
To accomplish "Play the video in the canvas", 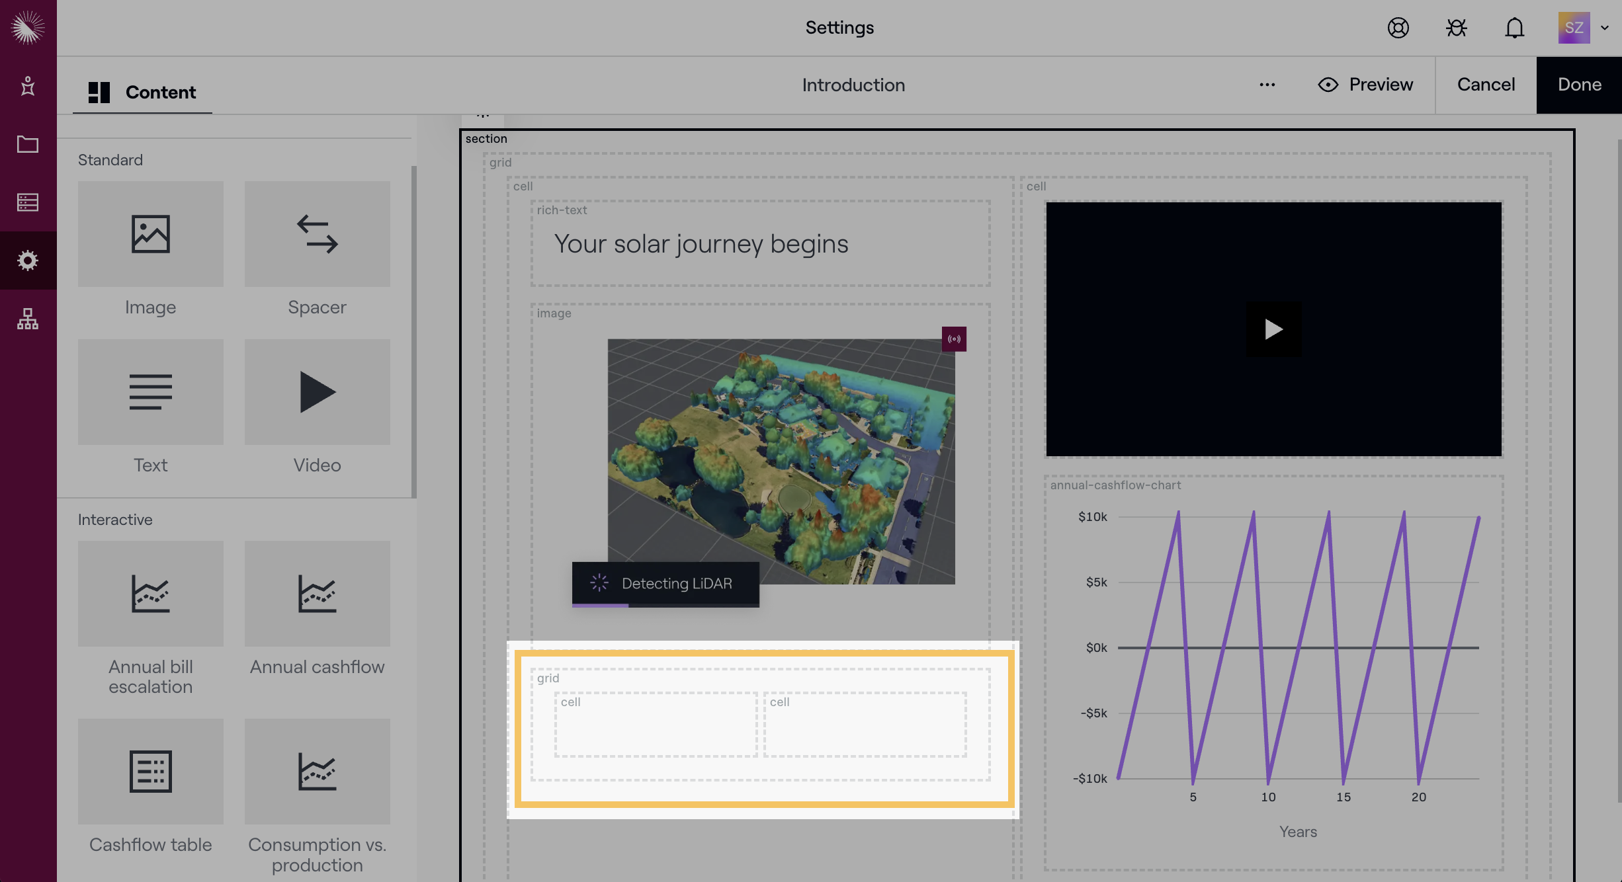I will [1273, 329].
